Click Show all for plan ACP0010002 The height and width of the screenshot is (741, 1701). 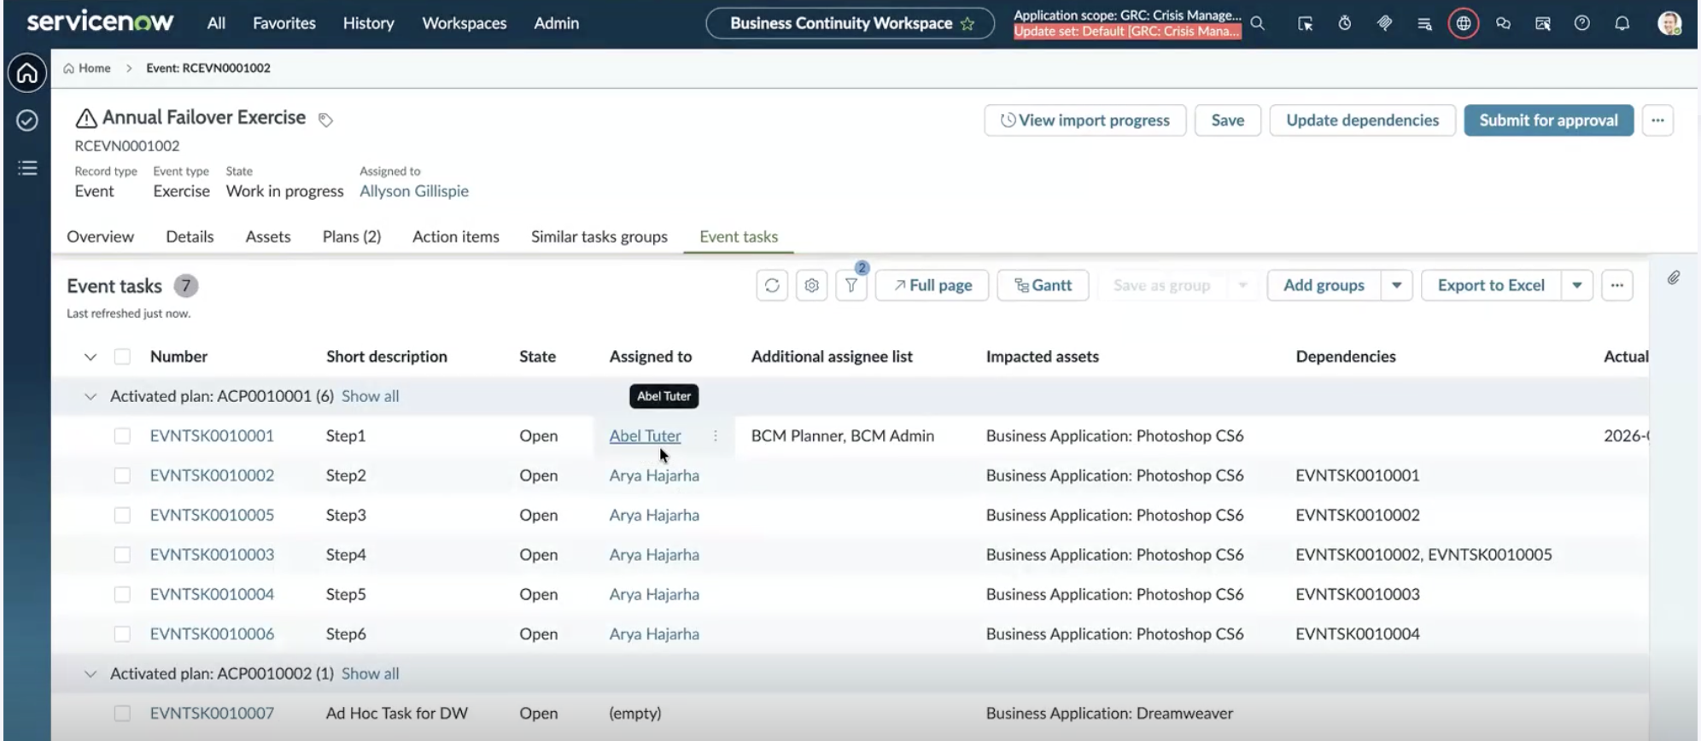[x=370, y=674]
